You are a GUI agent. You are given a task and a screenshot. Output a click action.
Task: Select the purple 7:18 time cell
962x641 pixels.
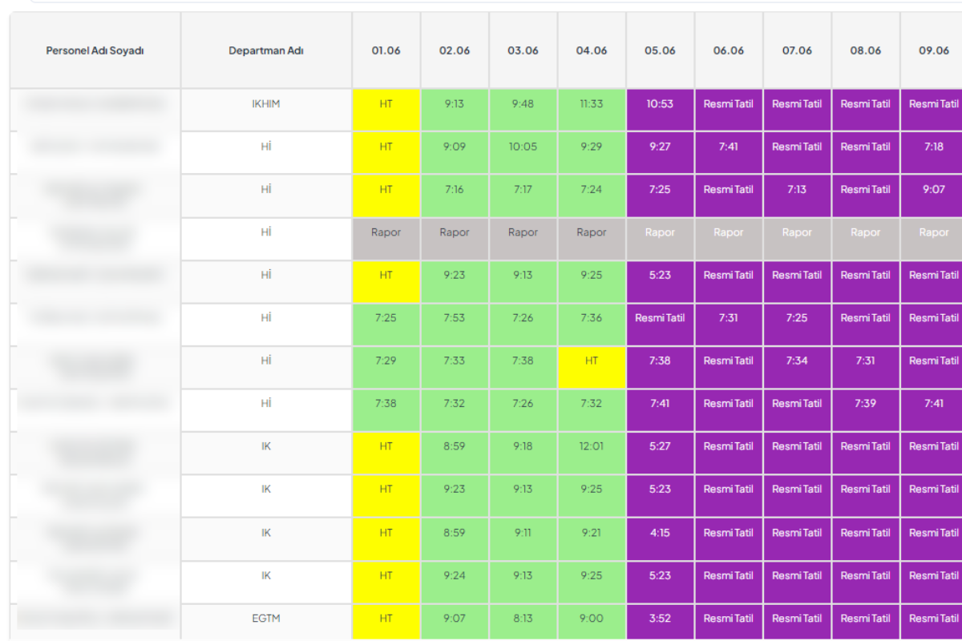[933, 147]
